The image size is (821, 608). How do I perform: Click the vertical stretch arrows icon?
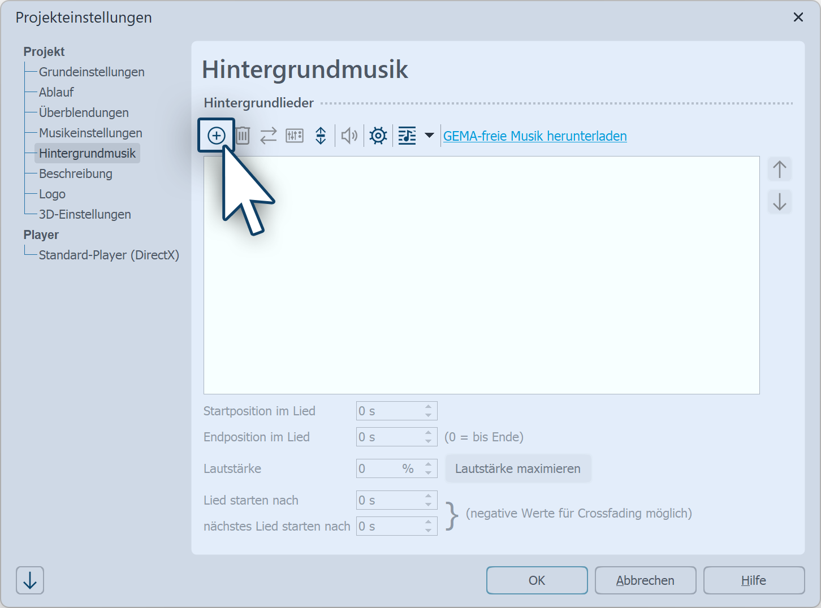point(320,135)
